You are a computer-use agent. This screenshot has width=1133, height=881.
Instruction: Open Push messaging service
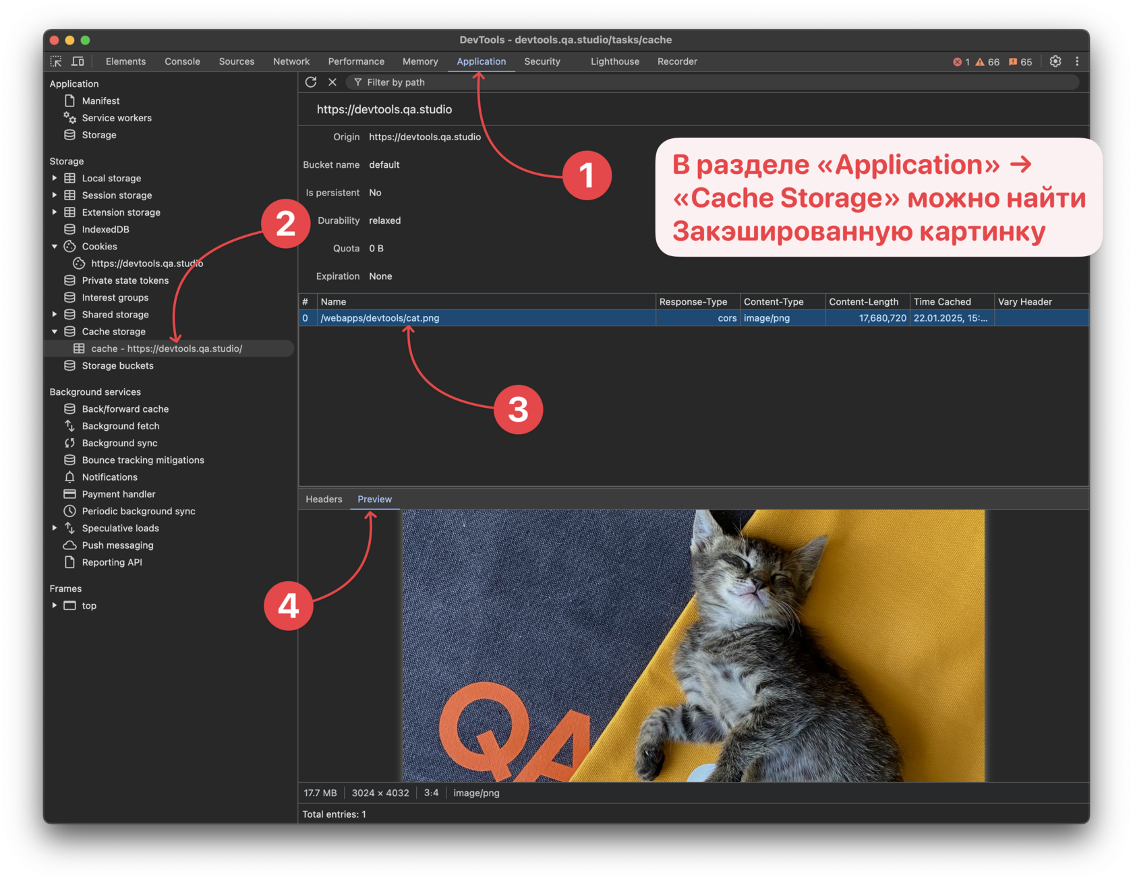[x=118, y=545]
